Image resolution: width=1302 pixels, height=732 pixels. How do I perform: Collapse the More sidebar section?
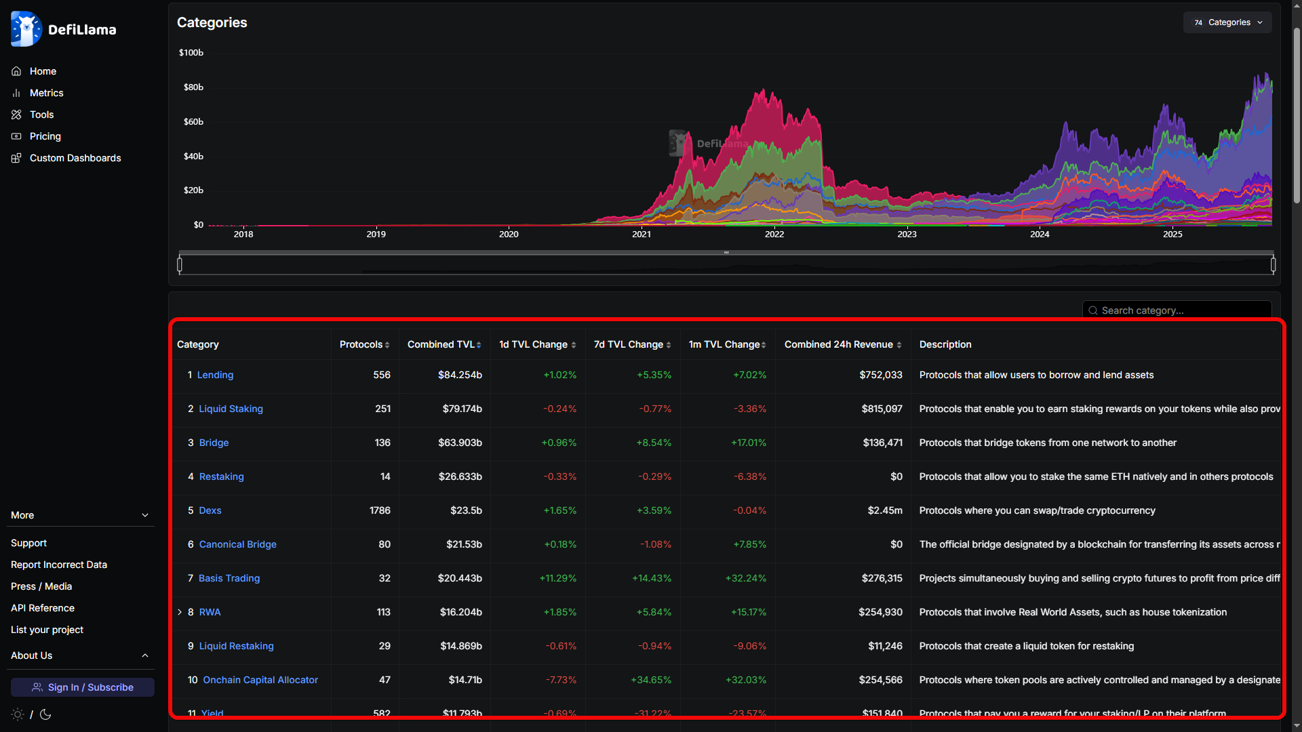(x=144, y=515)
